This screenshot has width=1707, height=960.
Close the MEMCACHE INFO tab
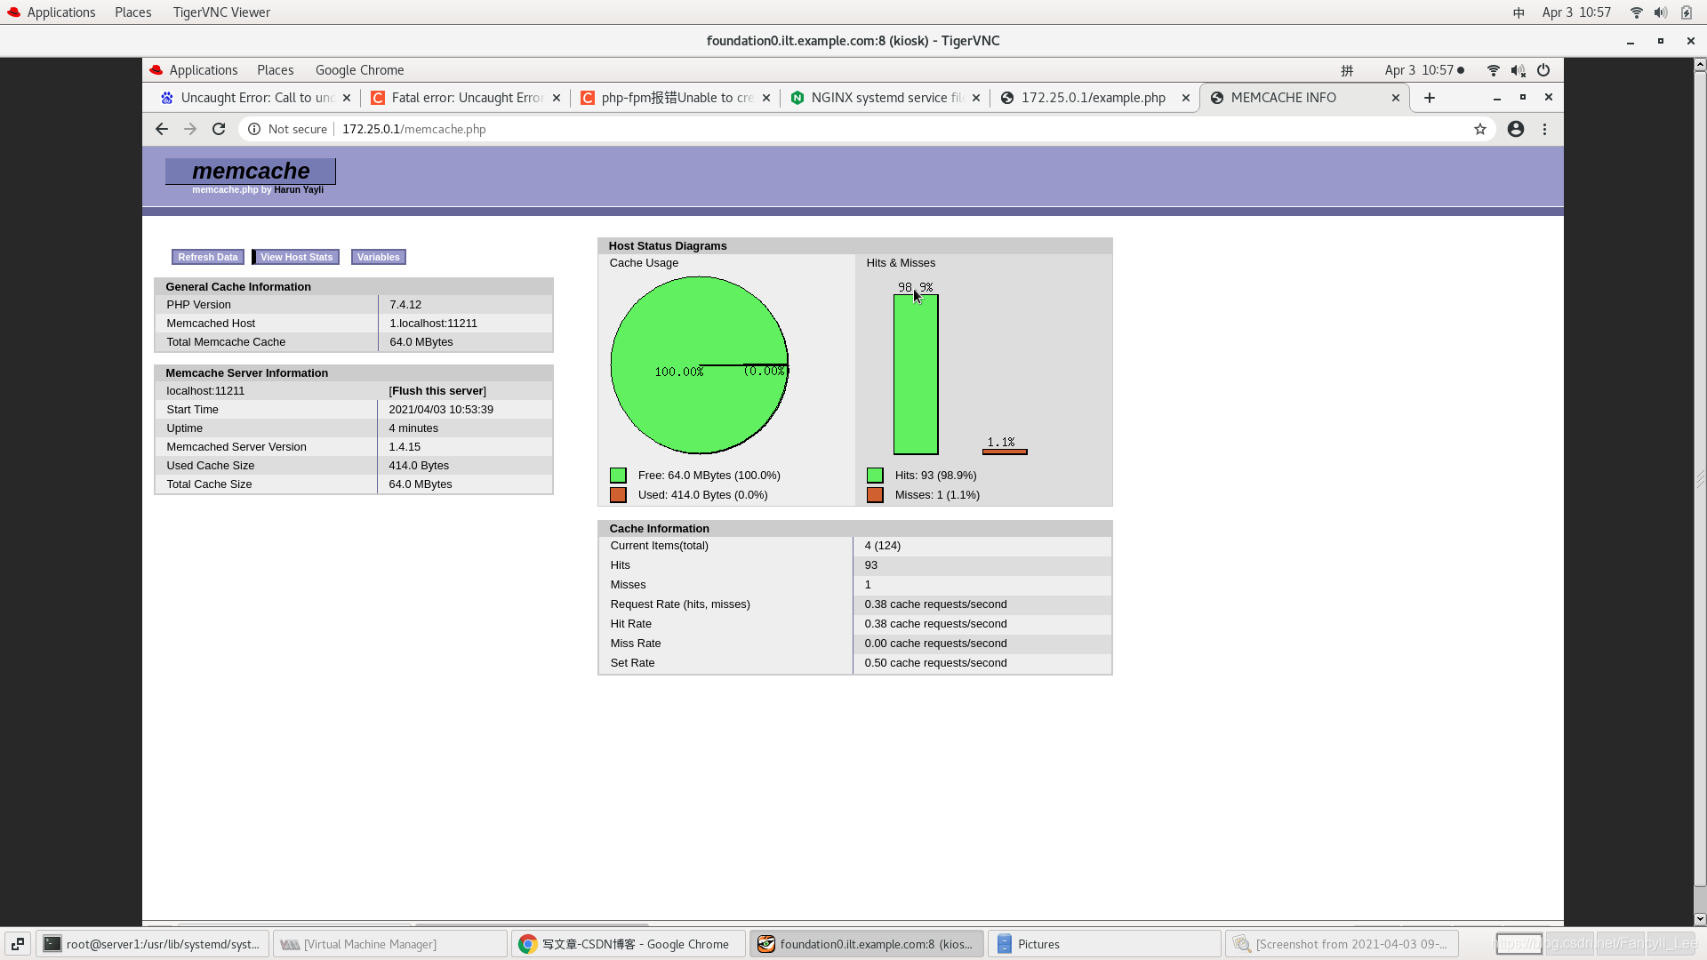[x=1396, y=98]
